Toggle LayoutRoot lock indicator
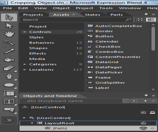The image size is (158, 132). coord(152,123)
